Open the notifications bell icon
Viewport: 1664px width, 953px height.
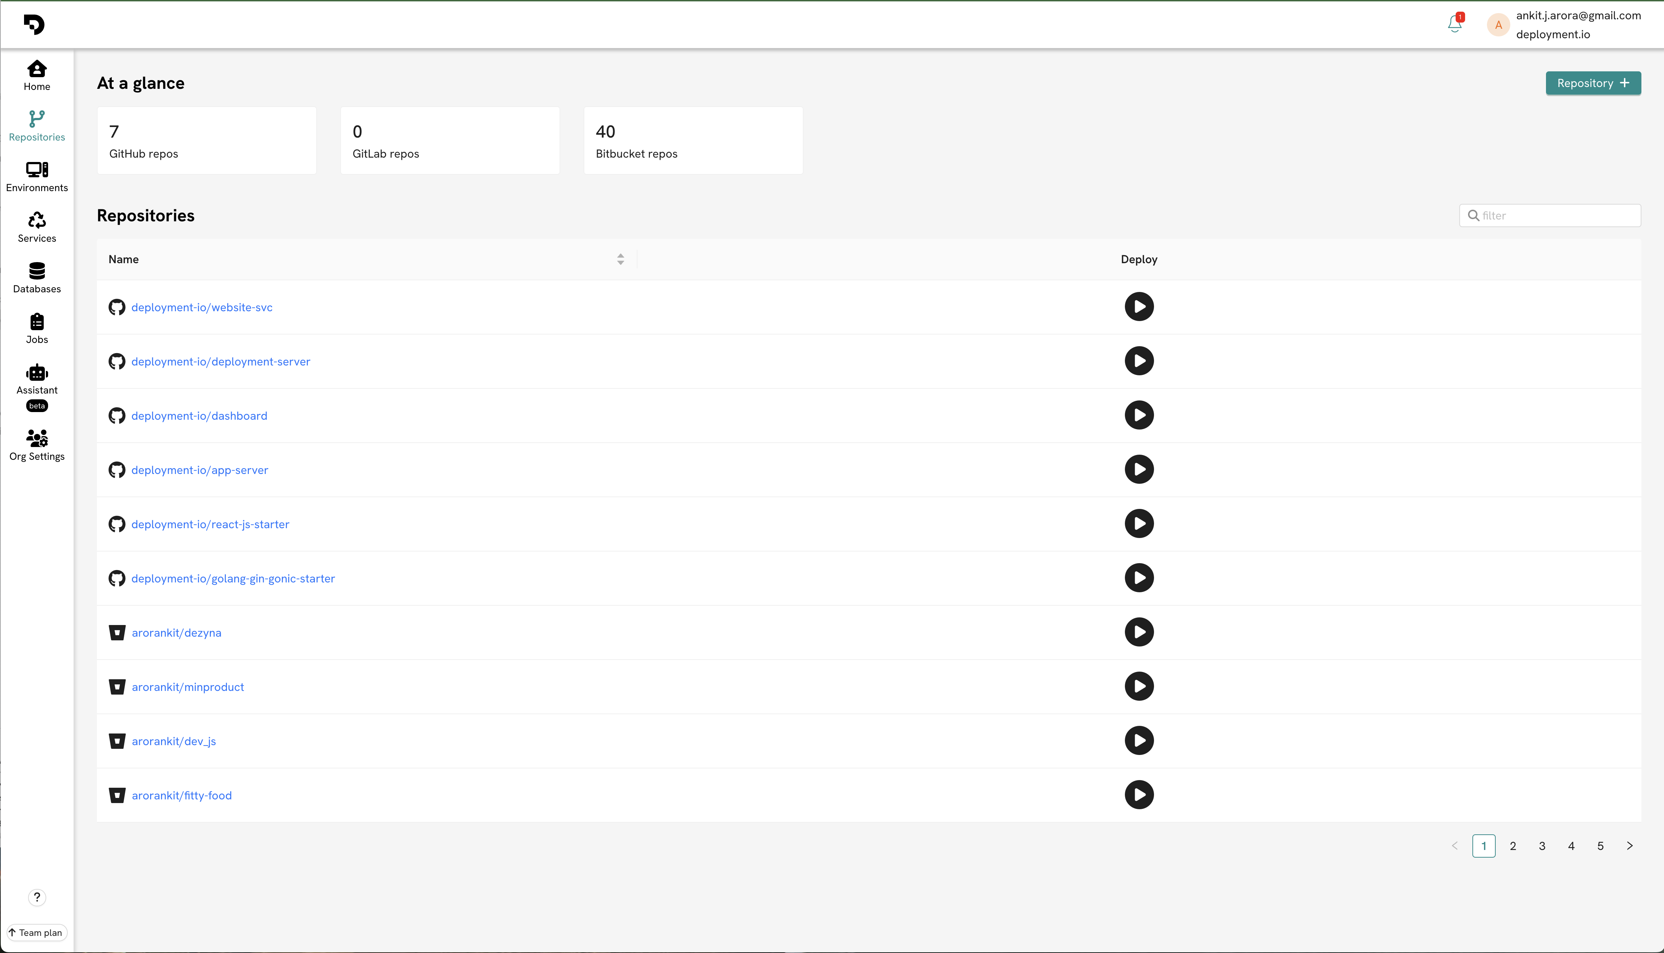tap(1455, 24)
